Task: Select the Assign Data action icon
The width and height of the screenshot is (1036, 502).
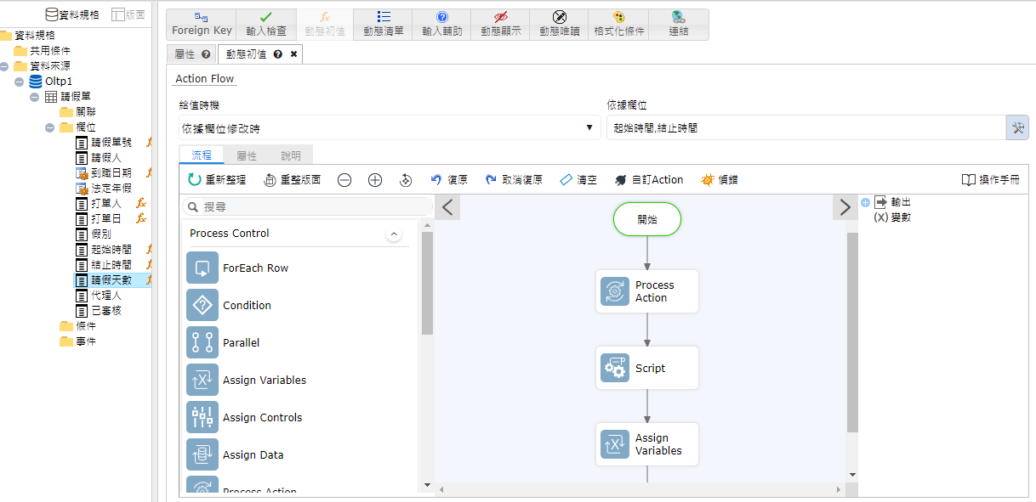Action: coord(202,454)
